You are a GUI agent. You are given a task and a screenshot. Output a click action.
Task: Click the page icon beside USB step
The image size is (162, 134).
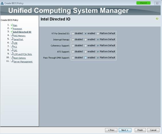(x=12, y=42)
